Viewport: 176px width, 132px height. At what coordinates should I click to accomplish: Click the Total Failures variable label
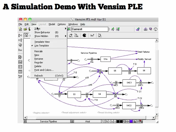(144, 52)
